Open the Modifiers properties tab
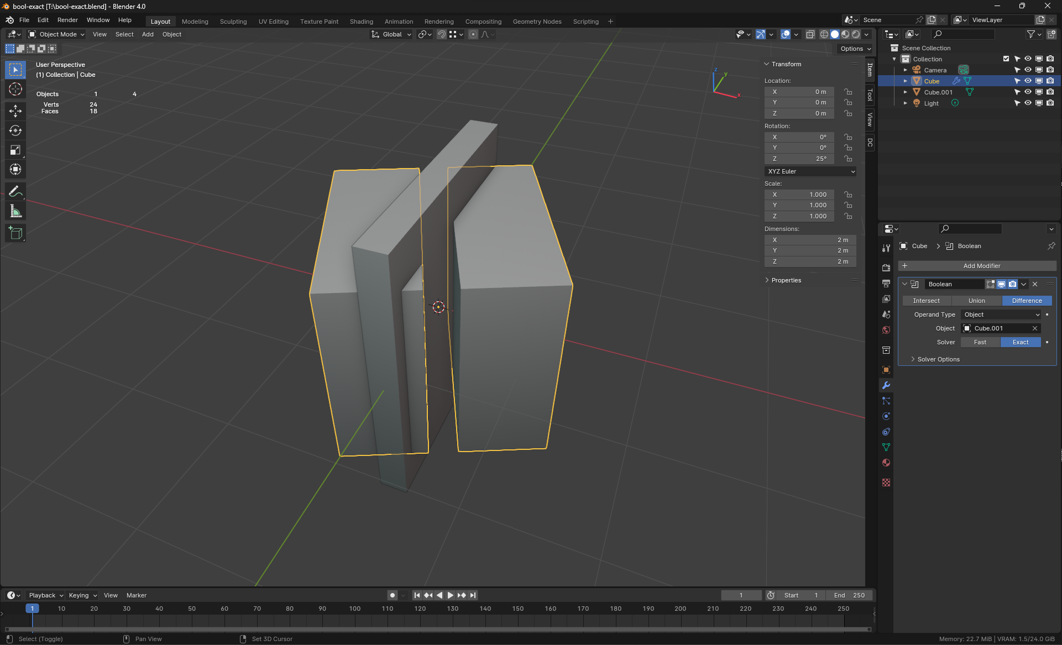1062x645 pixels. (886, 385)
